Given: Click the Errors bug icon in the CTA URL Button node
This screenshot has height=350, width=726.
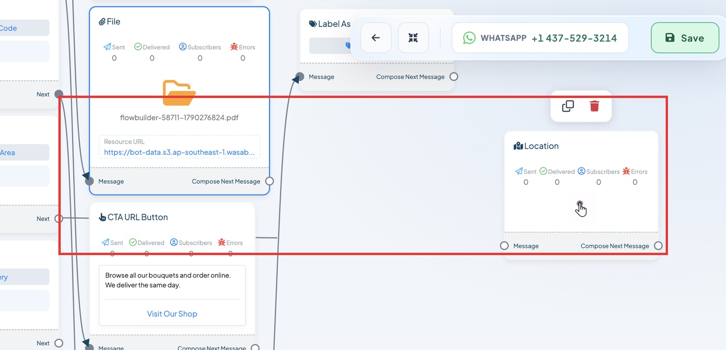Looking at the screenshot, I should coord(221,242).
